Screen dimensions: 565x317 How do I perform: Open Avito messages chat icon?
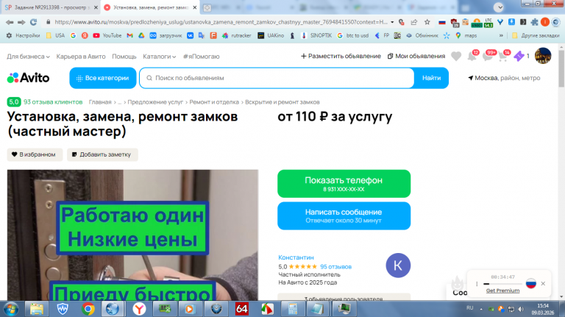tap(488, 56)
